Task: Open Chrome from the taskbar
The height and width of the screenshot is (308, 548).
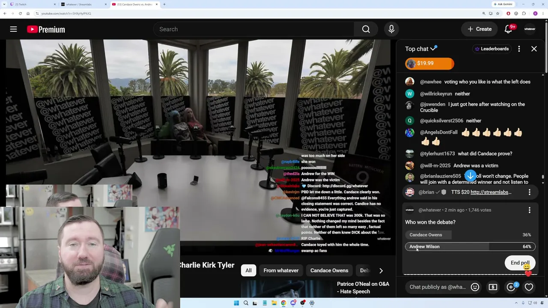Action: pyautogui.click(x=283, y=303)
